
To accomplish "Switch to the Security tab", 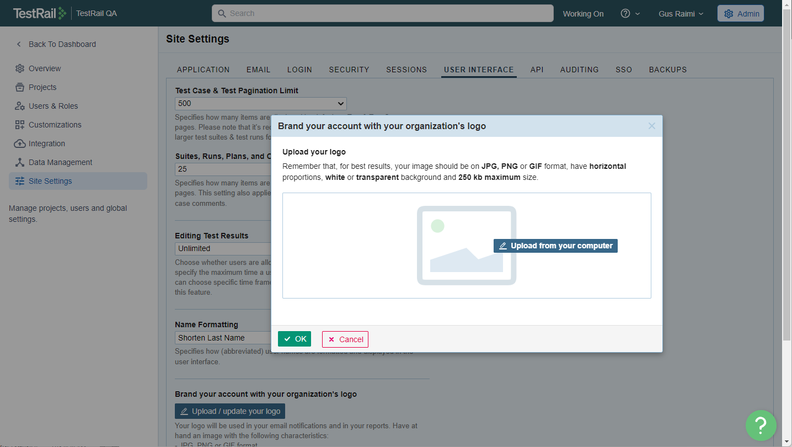I will [x=349, y=70].
